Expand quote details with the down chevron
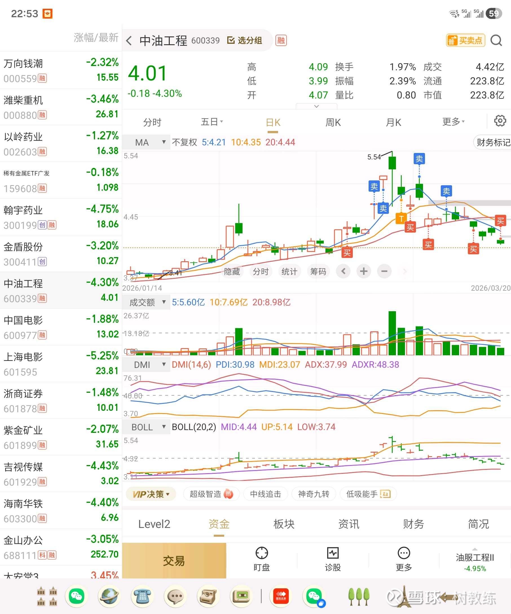Screen dimensions: 511x614 (316, 106)
